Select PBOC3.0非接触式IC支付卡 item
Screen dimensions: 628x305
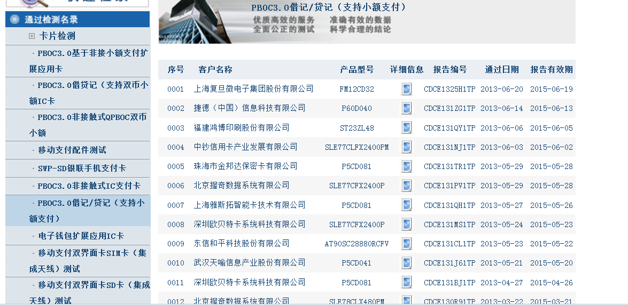tap(89, 186)
